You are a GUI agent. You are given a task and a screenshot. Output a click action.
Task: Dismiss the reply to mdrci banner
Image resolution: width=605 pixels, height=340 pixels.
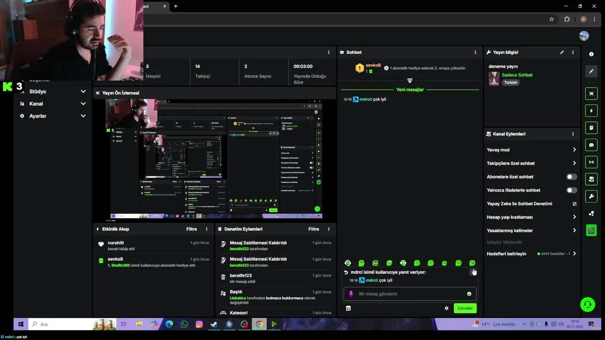point(473,272)
